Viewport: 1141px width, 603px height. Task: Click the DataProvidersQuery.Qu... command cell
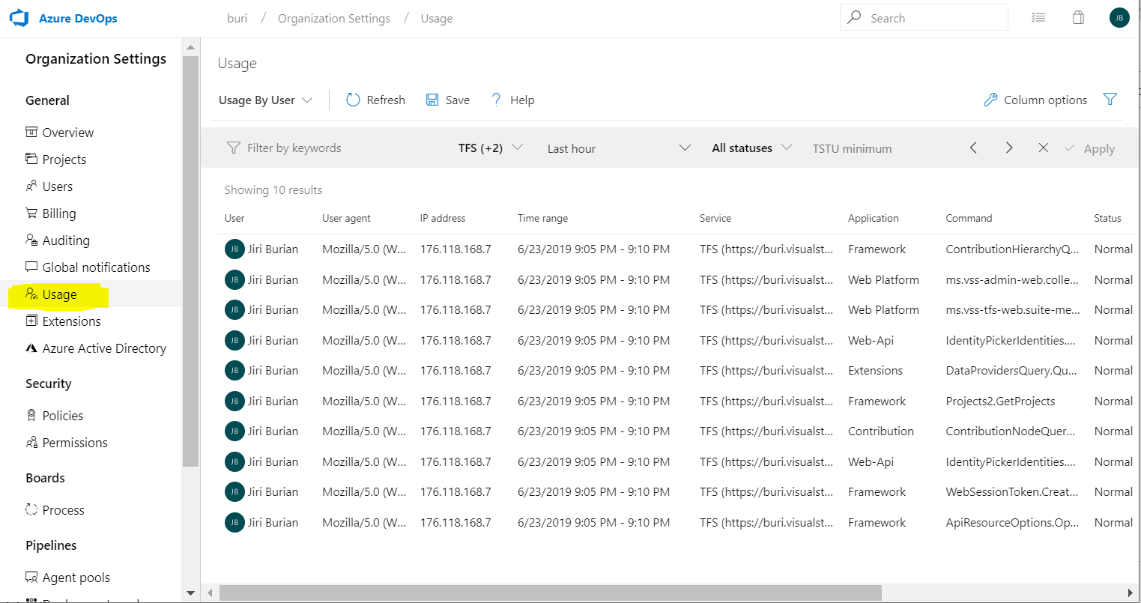click(1011, 371)
